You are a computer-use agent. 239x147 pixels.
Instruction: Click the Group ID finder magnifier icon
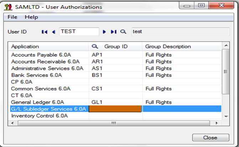(x=95, y=46)
